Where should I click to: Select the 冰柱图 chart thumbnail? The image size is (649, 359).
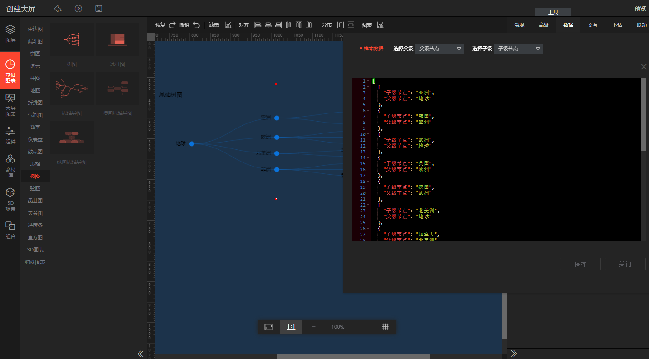118,39
